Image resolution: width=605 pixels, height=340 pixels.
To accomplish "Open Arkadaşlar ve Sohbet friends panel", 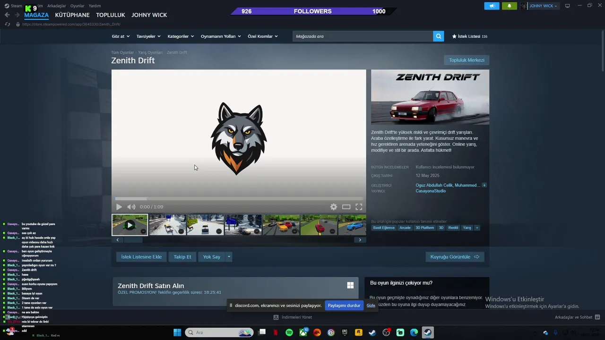I will [577, 317].
